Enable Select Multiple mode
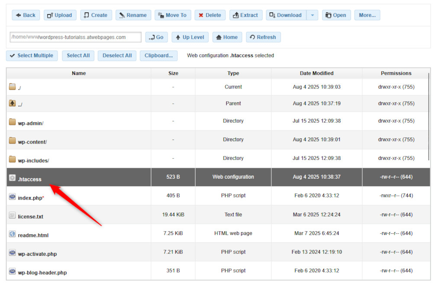This screenshot has width=433, height=283. click(x=32, y=55)
